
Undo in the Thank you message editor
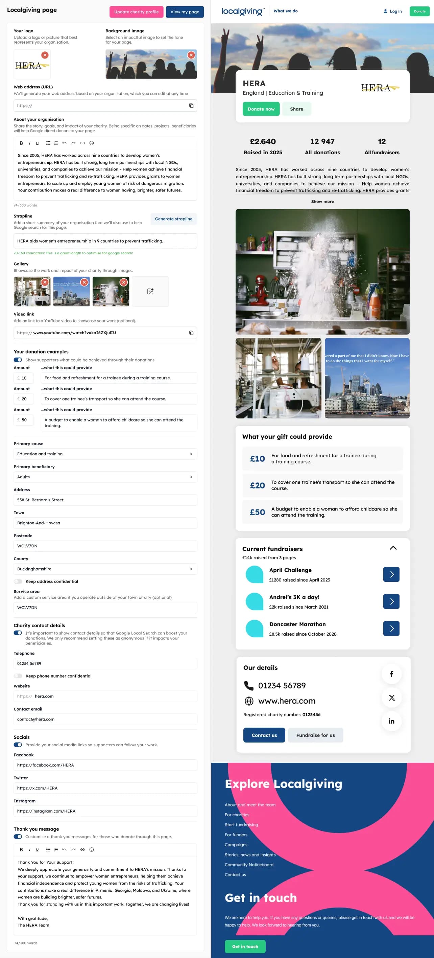64,850
